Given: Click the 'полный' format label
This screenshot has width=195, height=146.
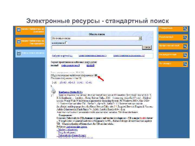Looking at the screenshot, I should click(x=54, y=65).
